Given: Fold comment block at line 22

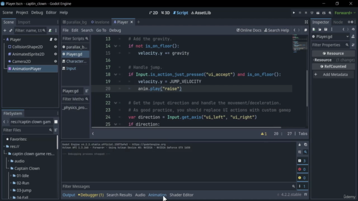Looking at the screenshot, I should (x=116, y=103).
